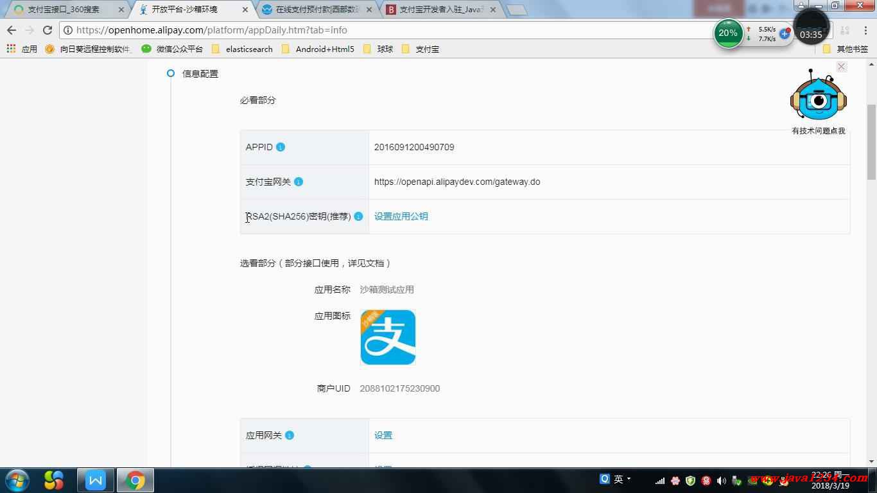Open the 设置 link in 应用网关 row
877x493 pixels.
383,435
